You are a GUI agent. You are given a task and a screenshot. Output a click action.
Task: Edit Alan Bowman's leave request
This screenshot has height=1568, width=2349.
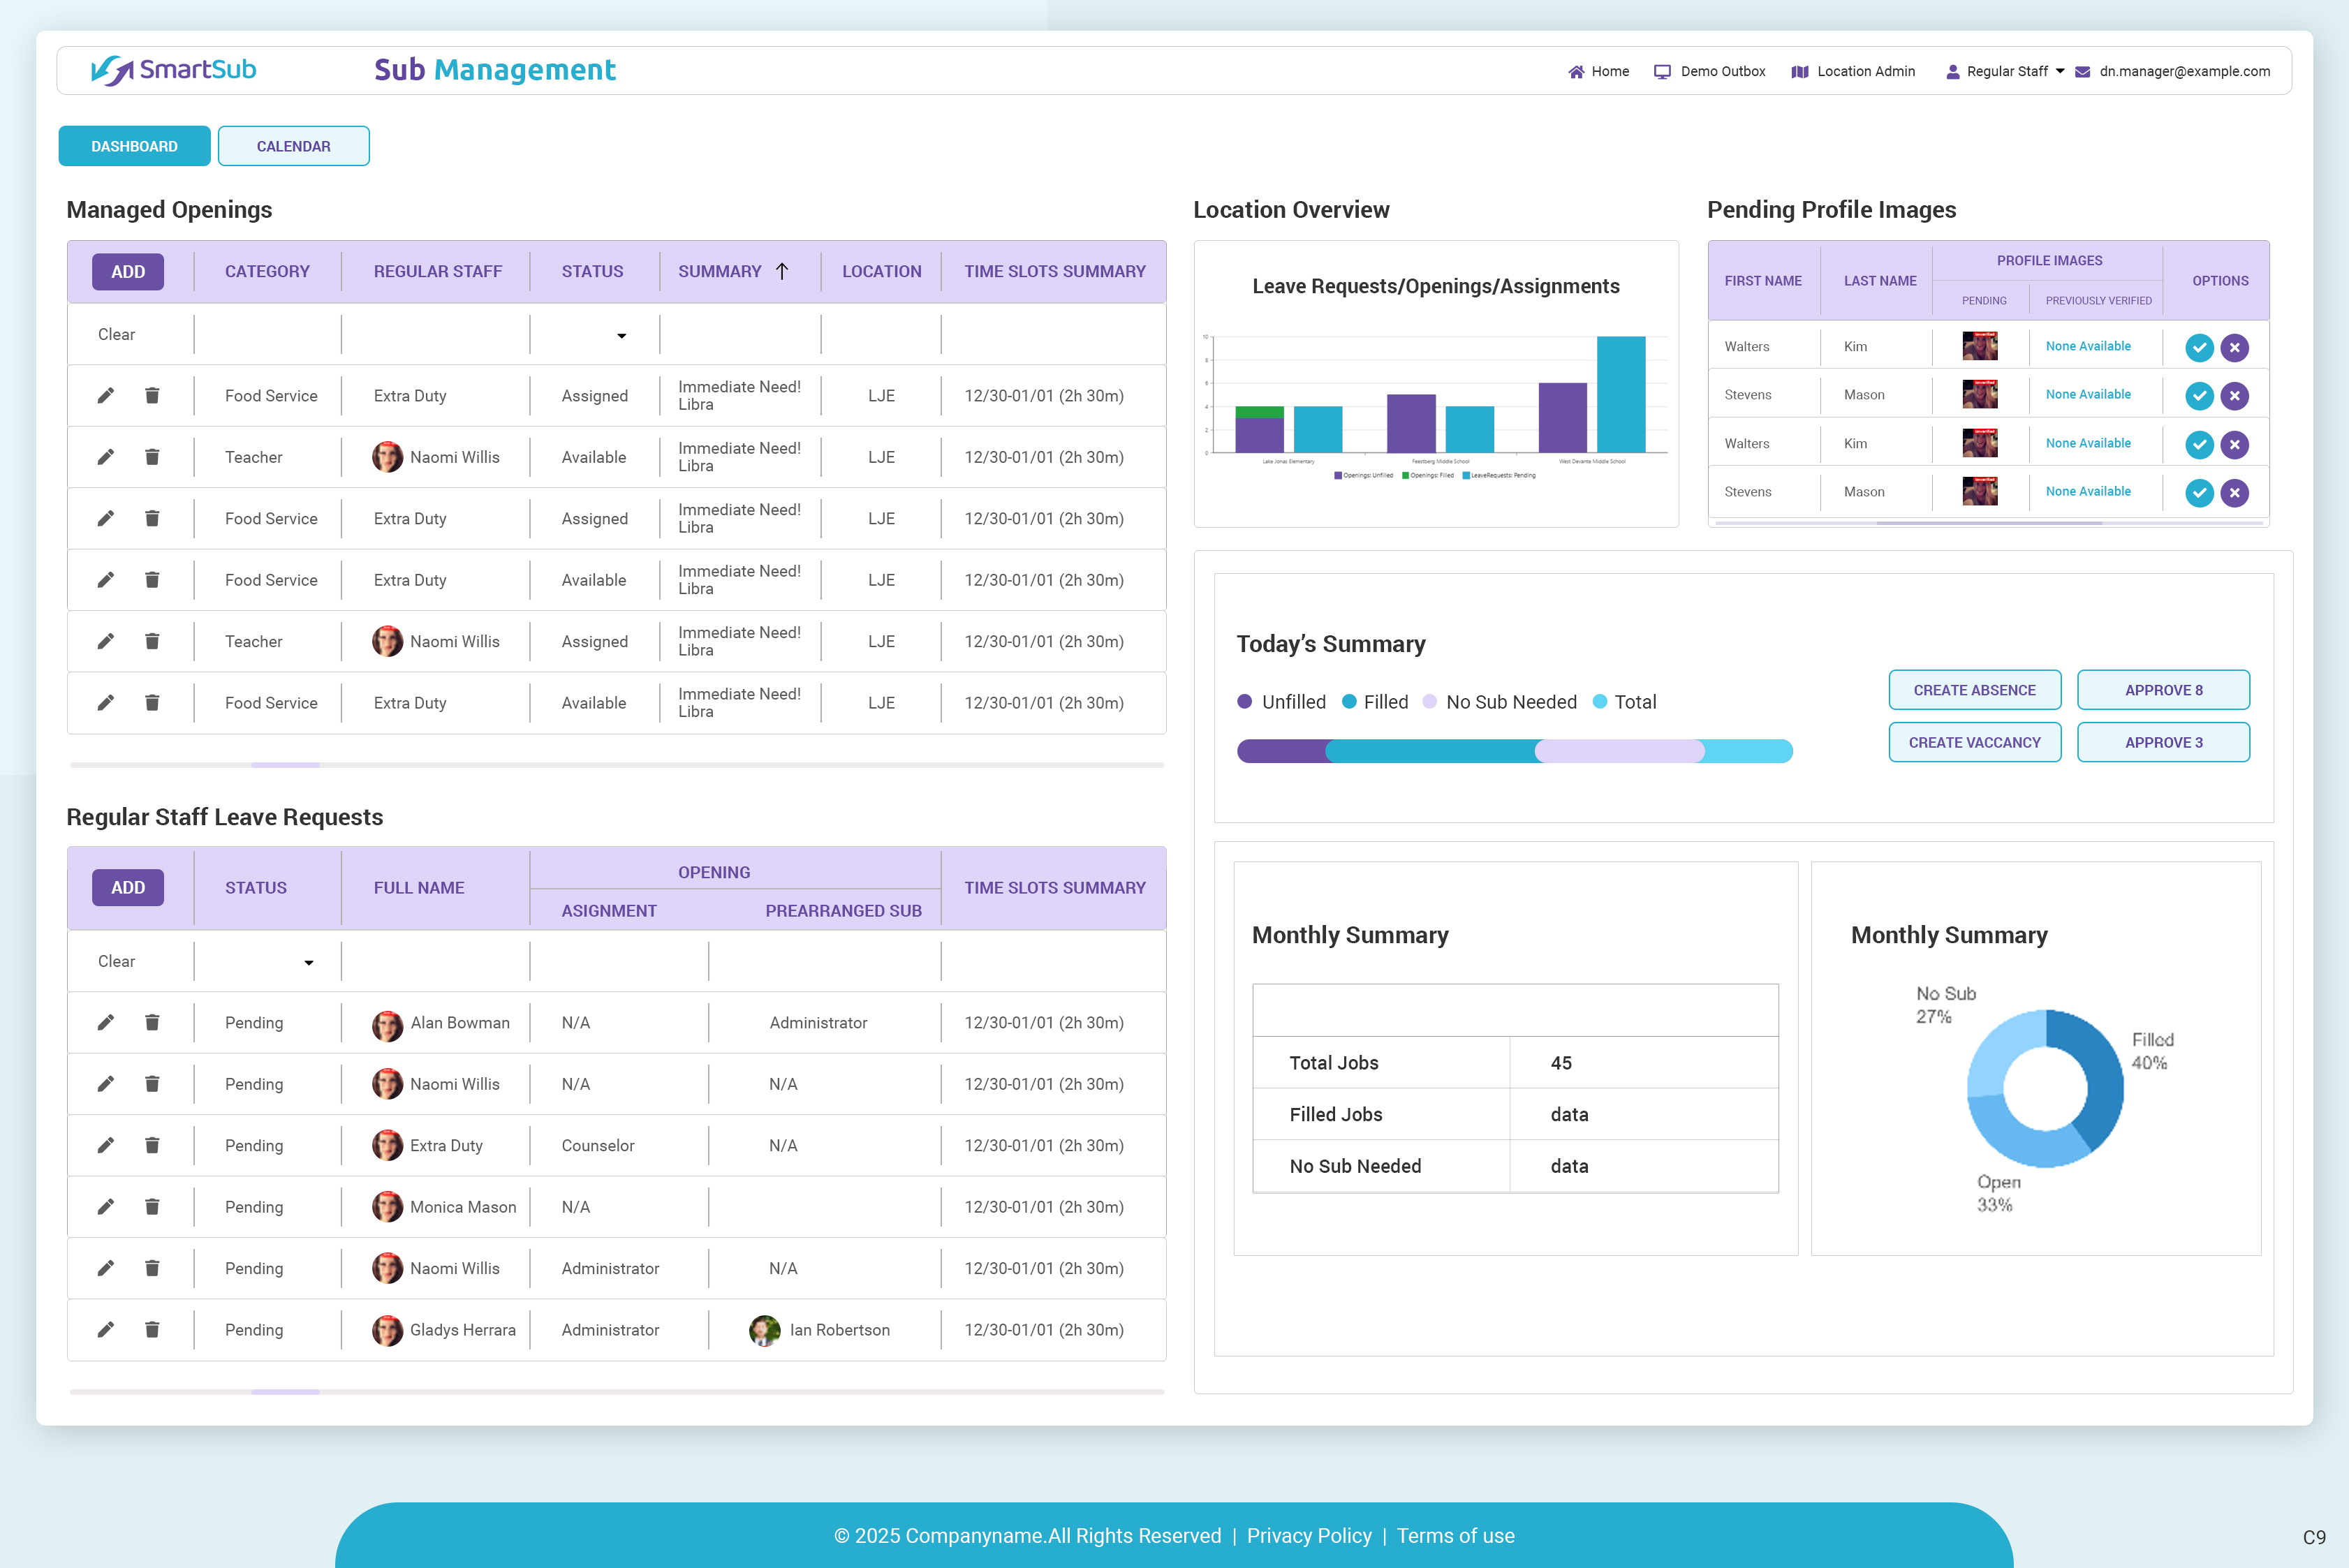coord(105,1022)
